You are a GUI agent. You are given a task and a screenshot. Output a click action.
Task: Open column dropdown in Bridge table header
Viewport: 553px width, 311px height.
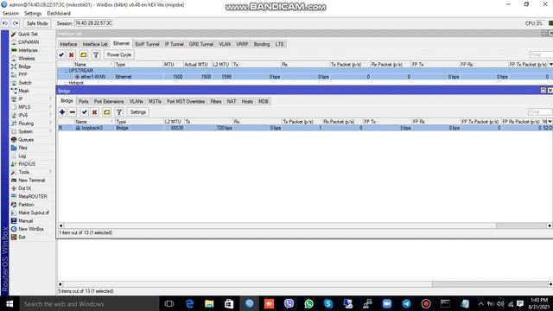pyautogui.click(x=550, y=121)
